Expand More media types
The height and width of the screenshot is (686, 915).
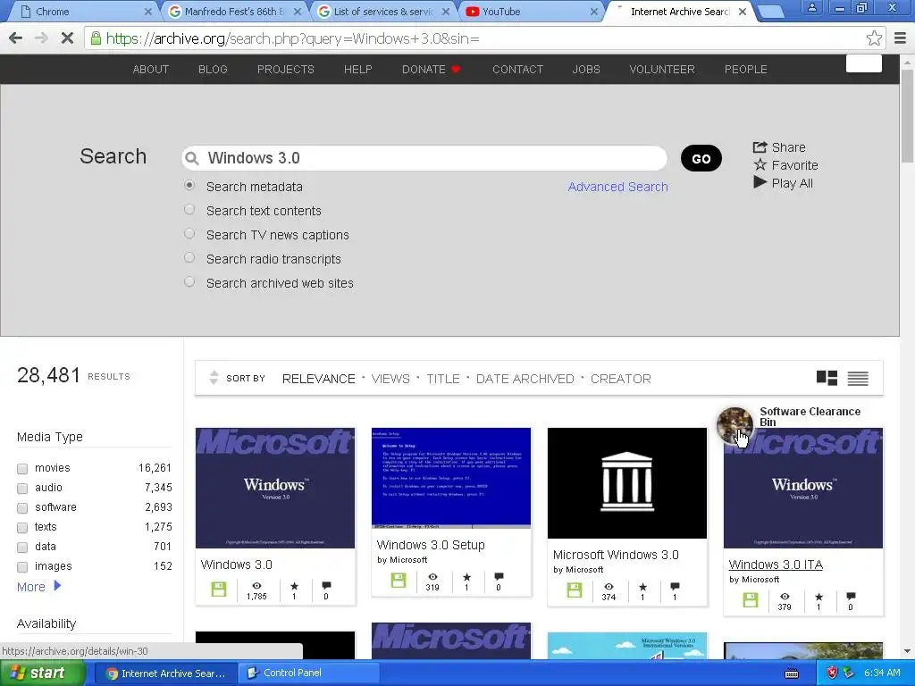[38, 586]
